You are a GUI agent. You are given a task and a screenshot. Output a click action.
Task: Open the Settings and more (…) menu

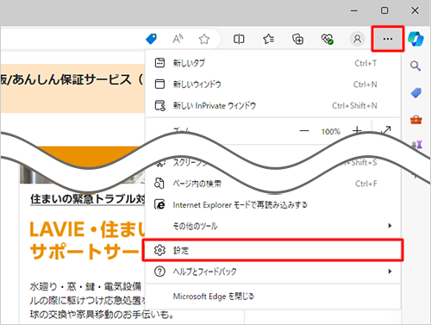pos(388,39)
